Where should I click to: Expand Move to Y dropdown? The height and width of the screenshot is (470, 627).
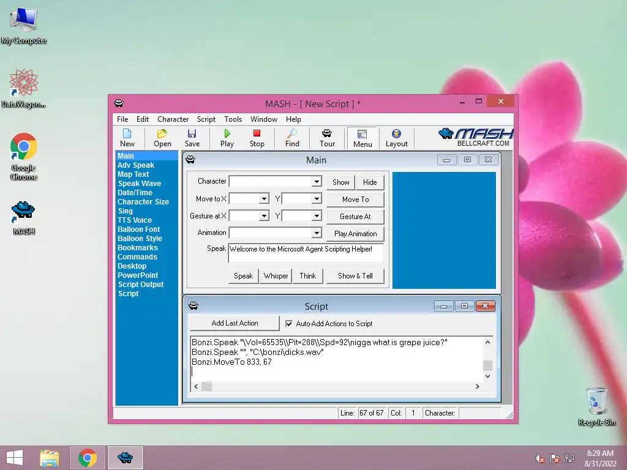[x=317, y=199]
